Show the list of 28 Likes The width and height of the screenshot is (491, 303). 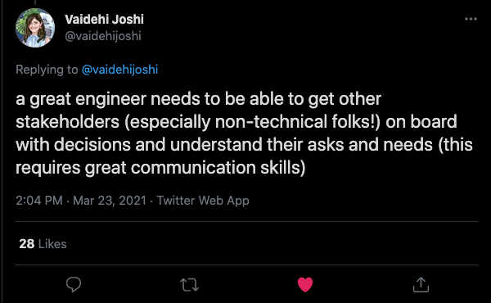pyautogui.click(x=43, y=244)
